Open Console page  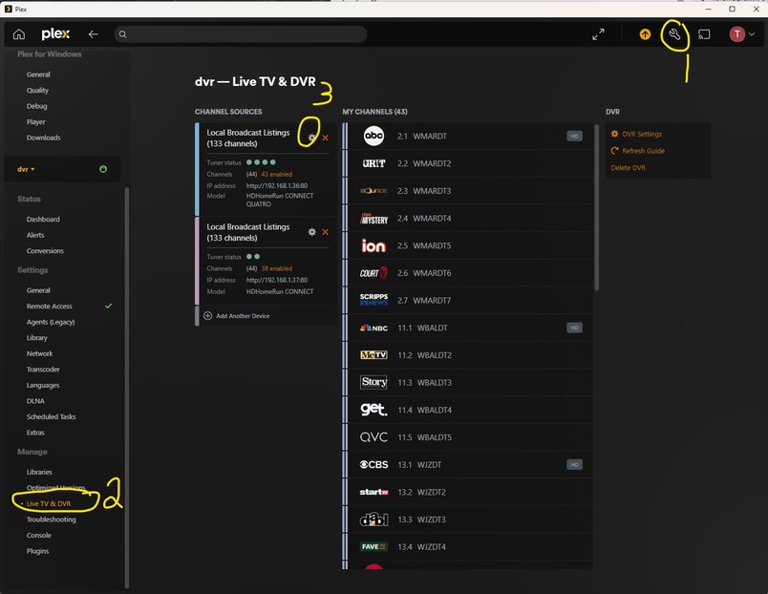coord(39,535)
